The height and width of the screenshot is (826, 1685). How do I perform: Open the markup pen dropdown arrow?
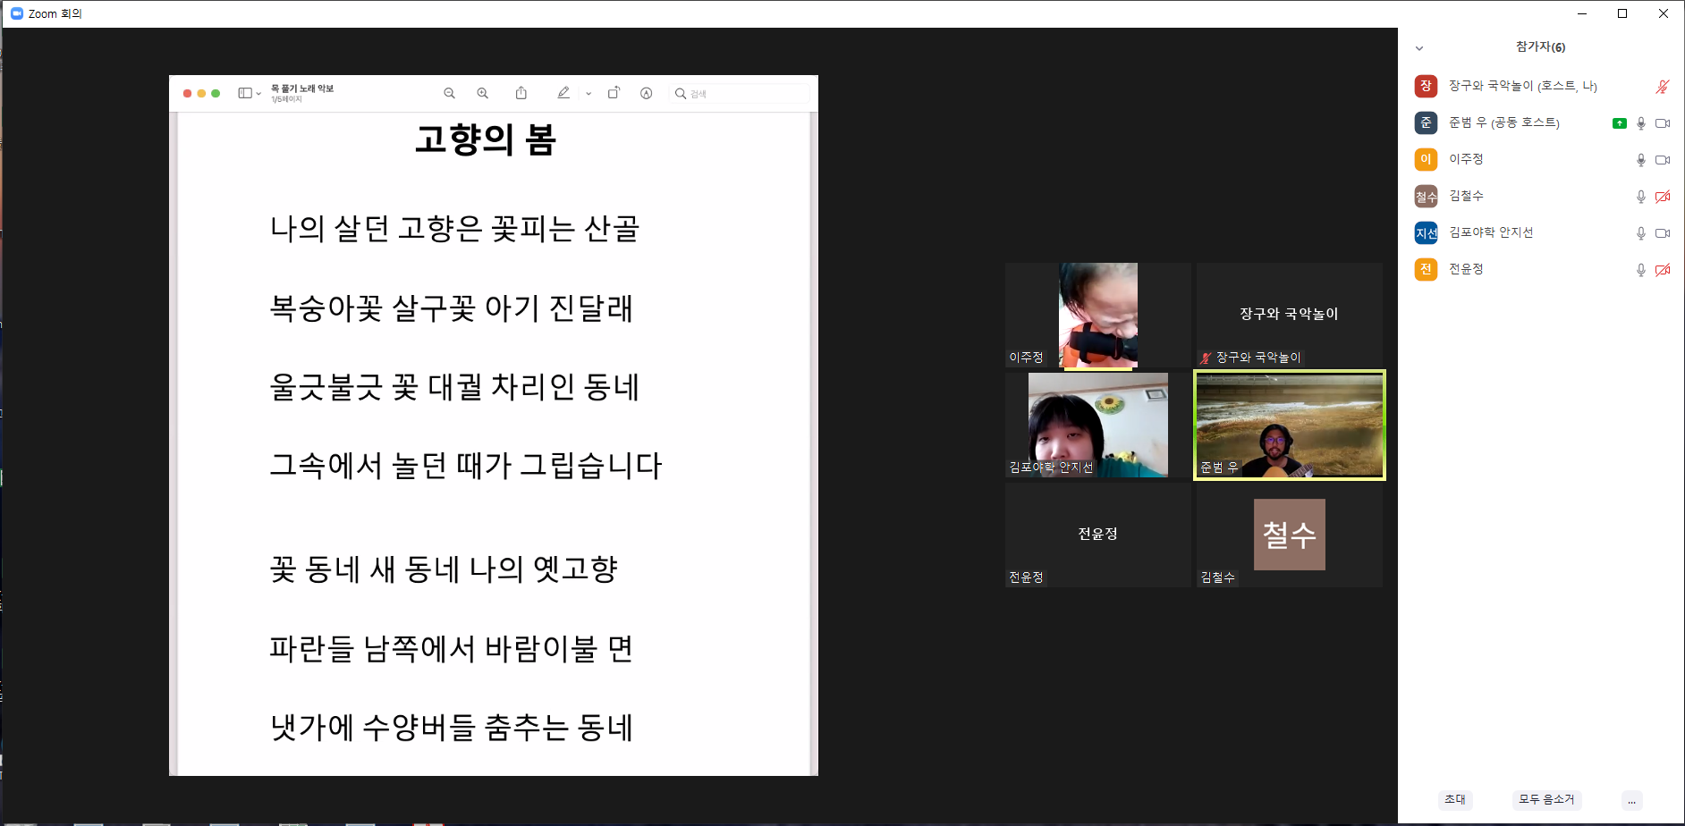(x=588, y=94)
